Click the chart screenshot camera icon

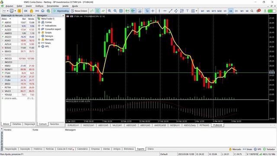coord(139,11)
